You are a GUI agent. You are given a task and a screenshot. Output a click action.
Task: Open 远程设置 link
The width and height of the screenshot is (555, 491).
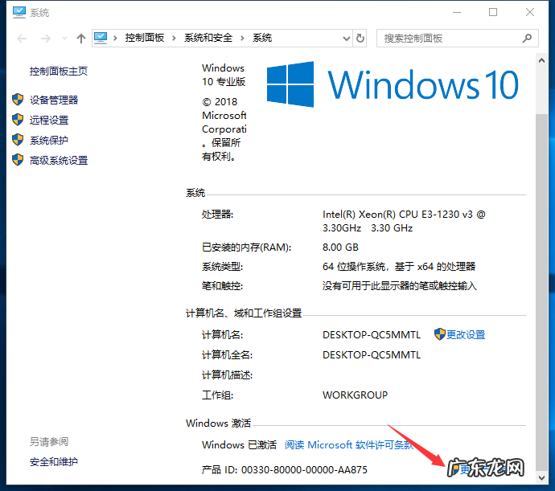pyautogui.click(x=49, y=121)
